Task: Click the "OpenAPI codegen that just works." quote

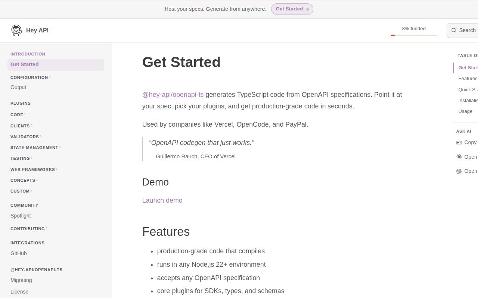Action: click(202, 143)
